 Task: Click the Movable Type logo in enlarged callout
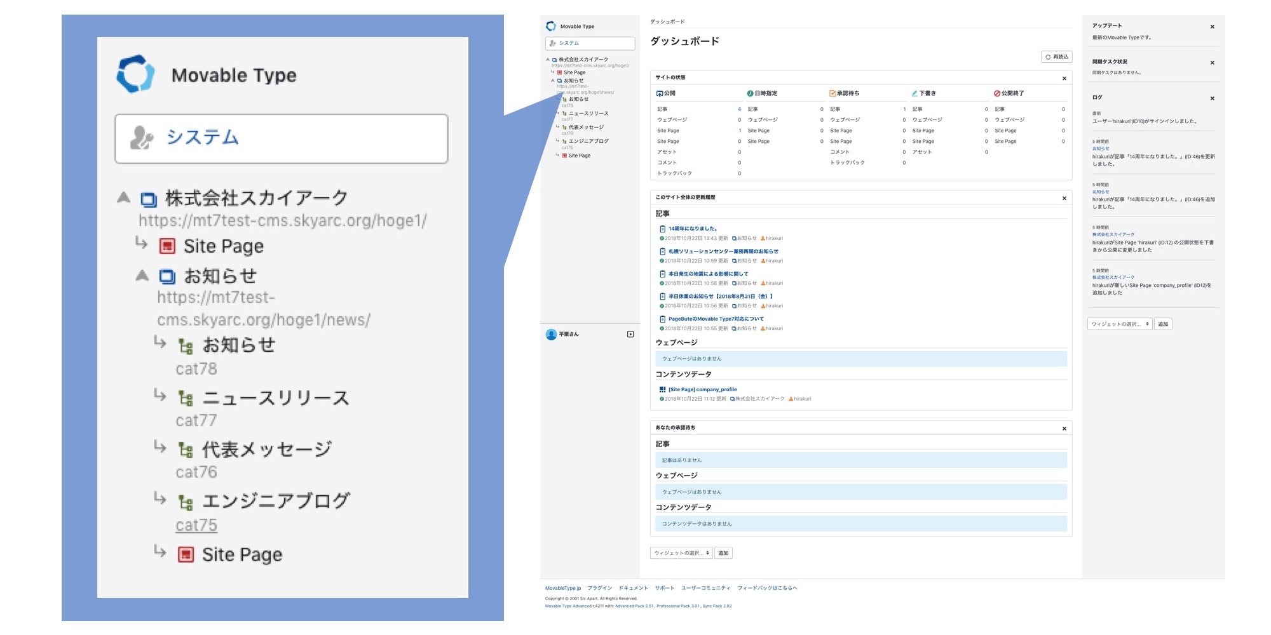pyautogui.click(x=135, y=74)
